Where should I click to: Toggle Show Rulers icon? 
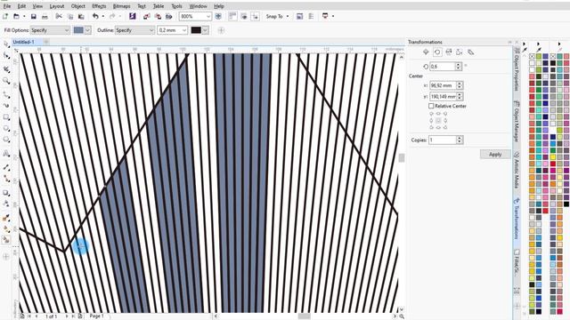[232, 16]
